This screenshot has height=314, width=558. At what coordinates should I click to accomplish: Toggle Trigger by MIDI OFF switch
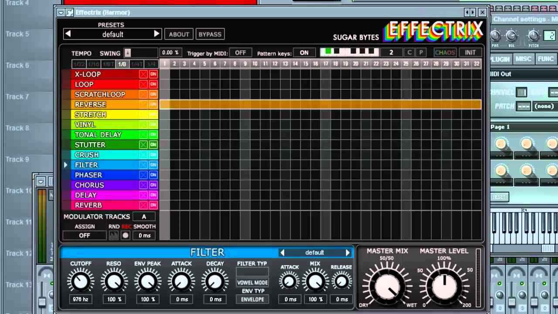click(241, 52)
